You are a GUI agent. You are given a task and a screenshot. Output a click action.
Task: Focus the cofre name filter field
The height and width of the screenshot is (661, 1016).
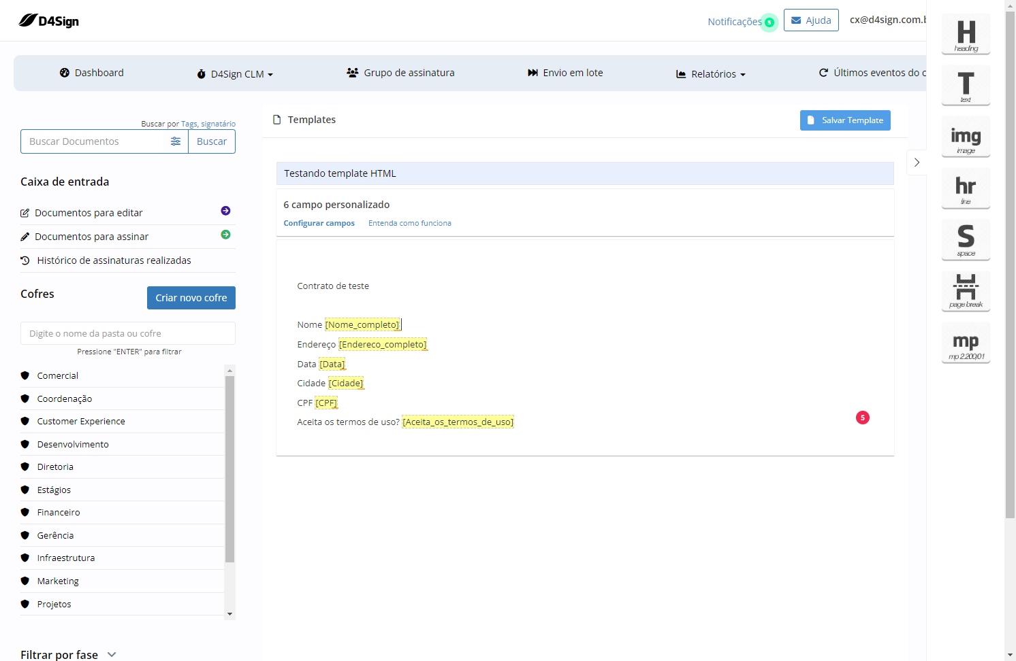click(x=128, y=333)
